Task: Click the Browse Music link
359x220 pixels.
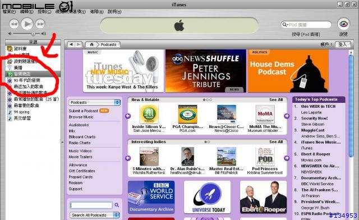Action: click(x=81, y=117)
